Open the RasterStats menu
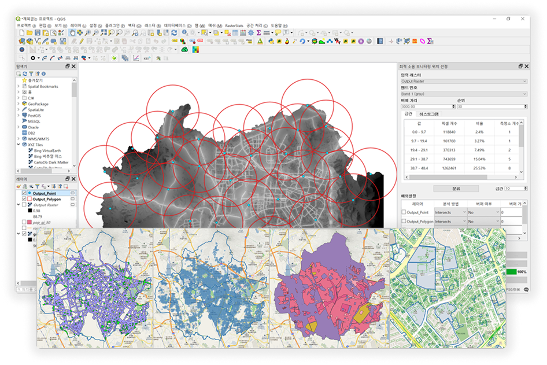Screen dimensions: 547x365 click(x=233, y=26)
